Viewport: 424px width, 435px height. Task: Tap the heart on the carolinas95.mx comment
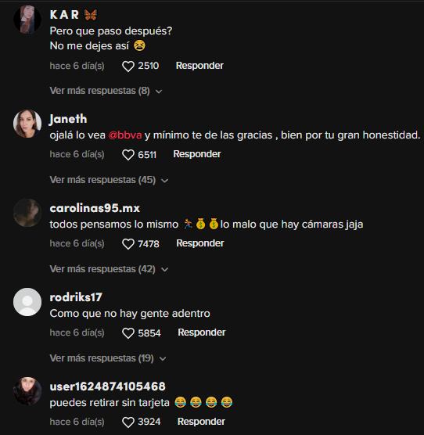click(128, 244)
